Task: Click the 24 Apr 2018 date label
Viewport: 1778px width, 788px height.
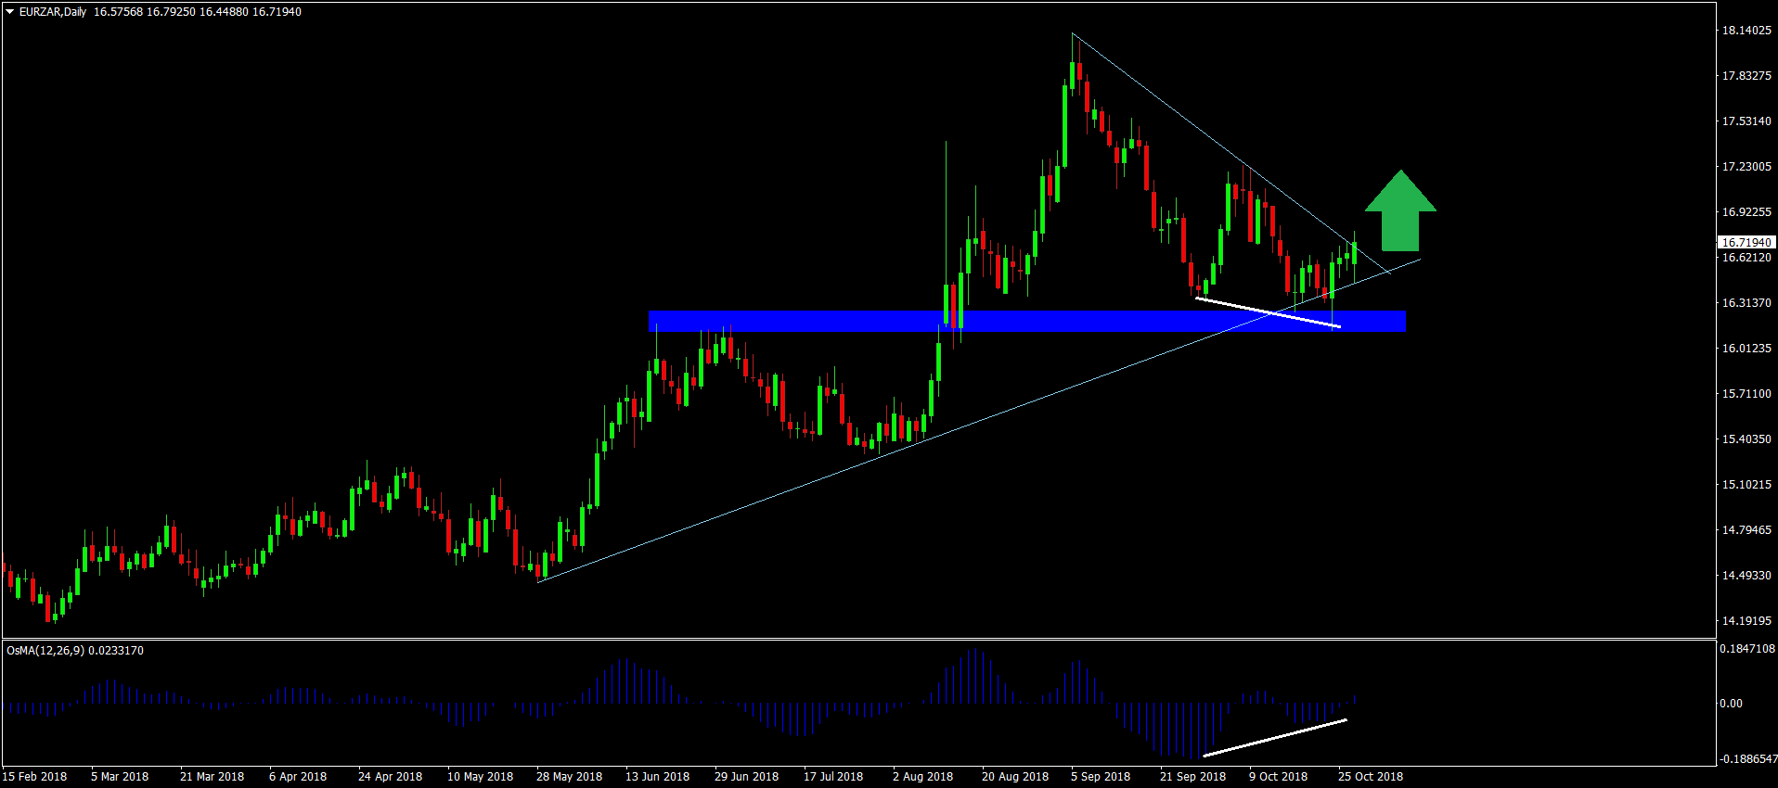Action: pyautogui.click(x=390, y=777)
